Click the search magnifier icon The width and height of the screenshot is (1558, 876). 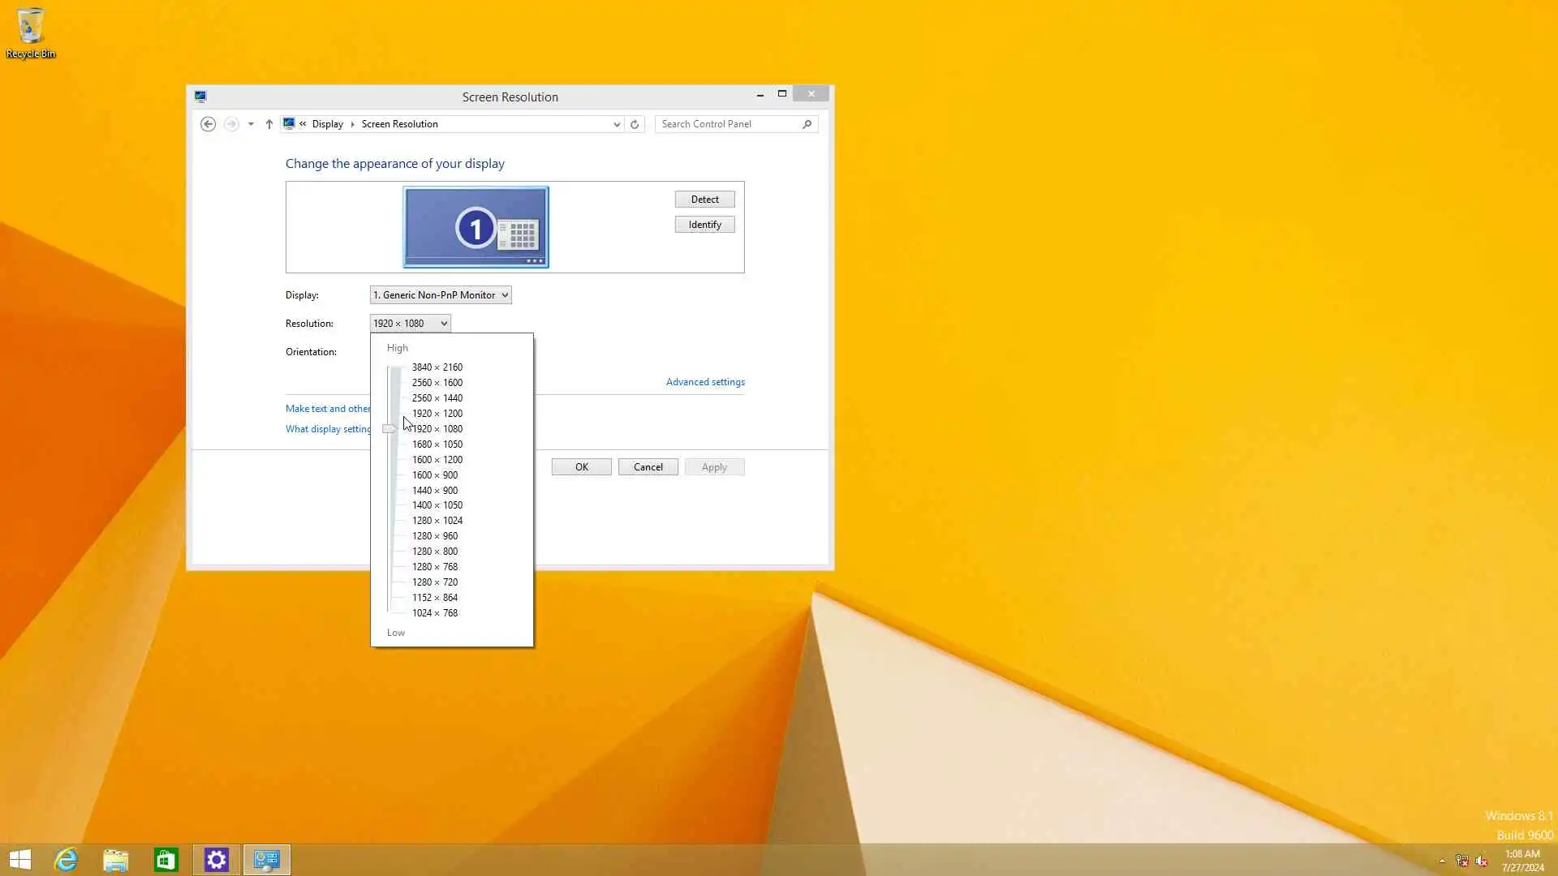(x=807, y=124)
